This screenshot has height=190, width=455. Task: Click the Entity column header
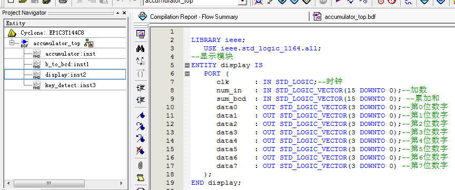(65, 24)
